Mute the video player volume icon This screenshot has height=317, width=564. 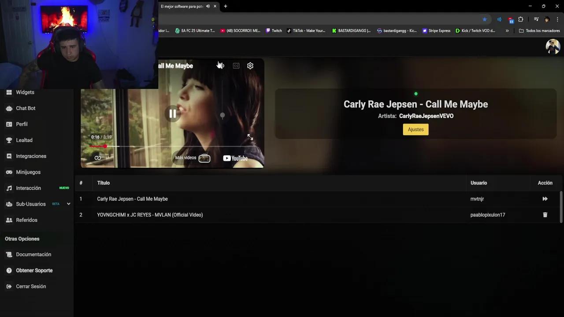221,66
